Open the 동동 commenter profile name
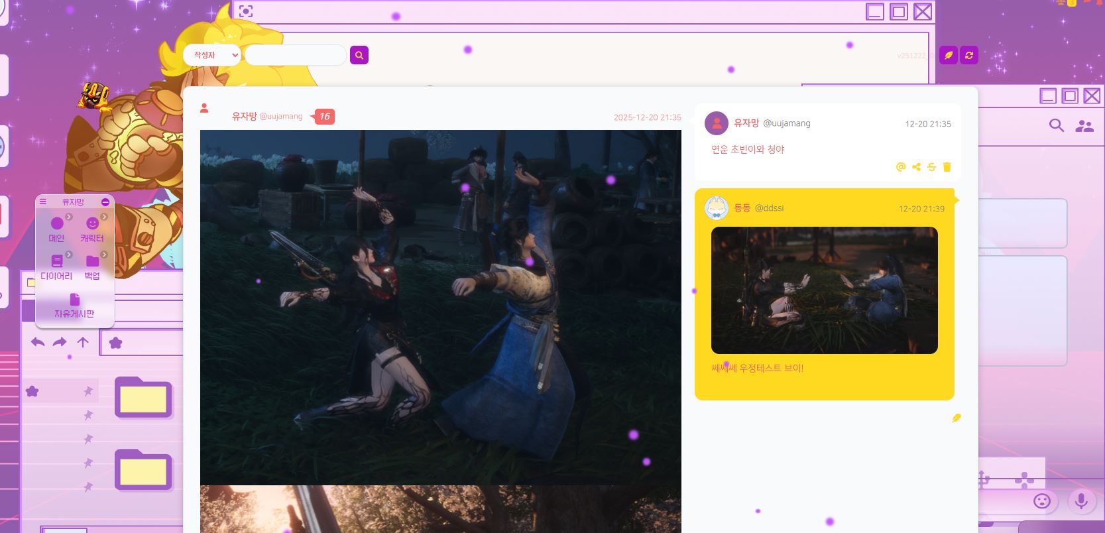This screenshot has width=1105, height=533. (742, 208)
